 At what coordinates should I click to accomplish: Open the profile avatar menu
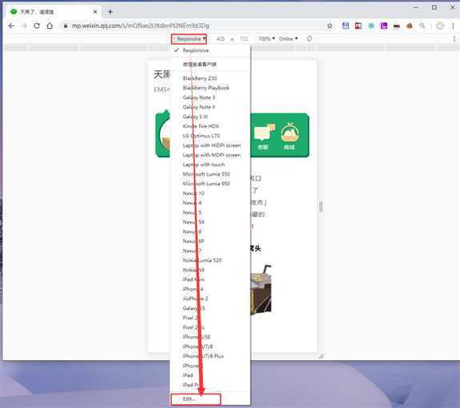(x=440, y=26)
